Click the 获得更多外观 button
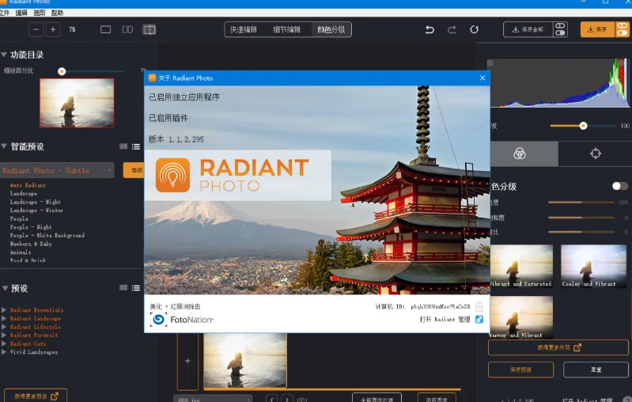Viewport: 632px width, 402px height. (558, 347)
